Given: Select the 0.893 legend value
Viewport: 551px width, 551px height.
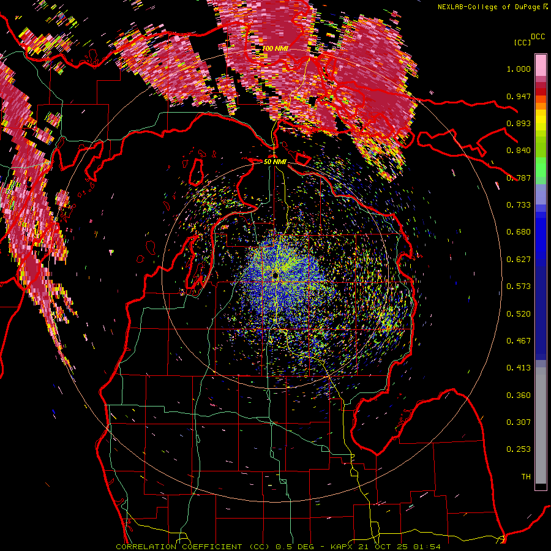Looking at the screenshot, I should tap(519, 123).
